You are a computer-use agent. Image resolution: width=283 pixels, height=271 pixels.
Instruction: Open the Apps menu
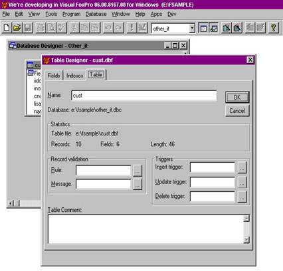point(156,14)
